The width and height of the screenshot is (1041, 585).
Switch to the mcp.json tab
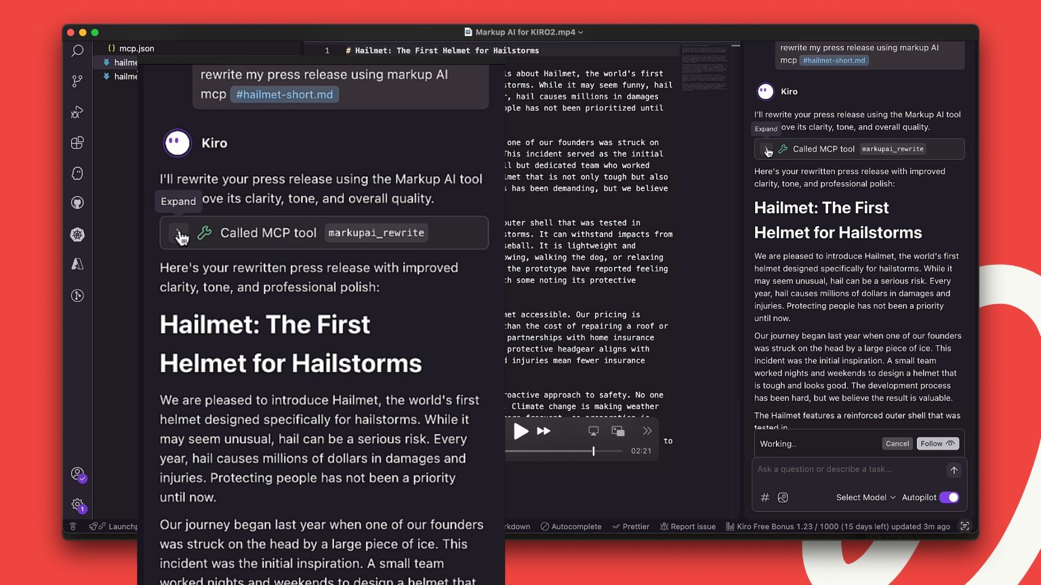[x=137, y=48]
